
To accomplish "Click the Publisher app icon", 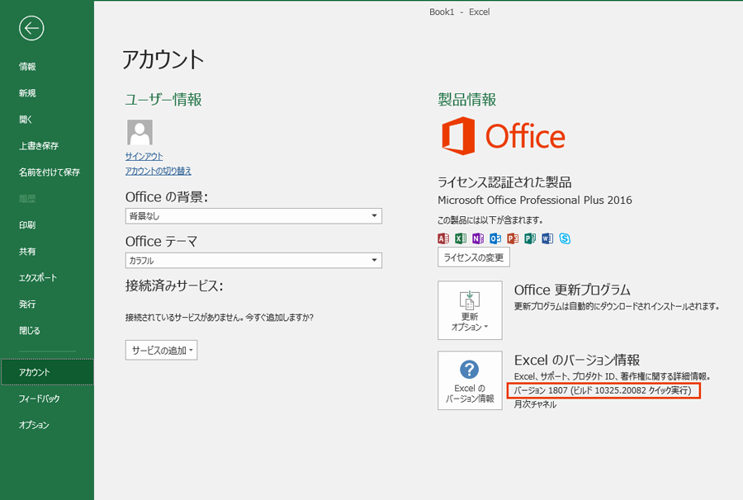I will pos(530,238).
